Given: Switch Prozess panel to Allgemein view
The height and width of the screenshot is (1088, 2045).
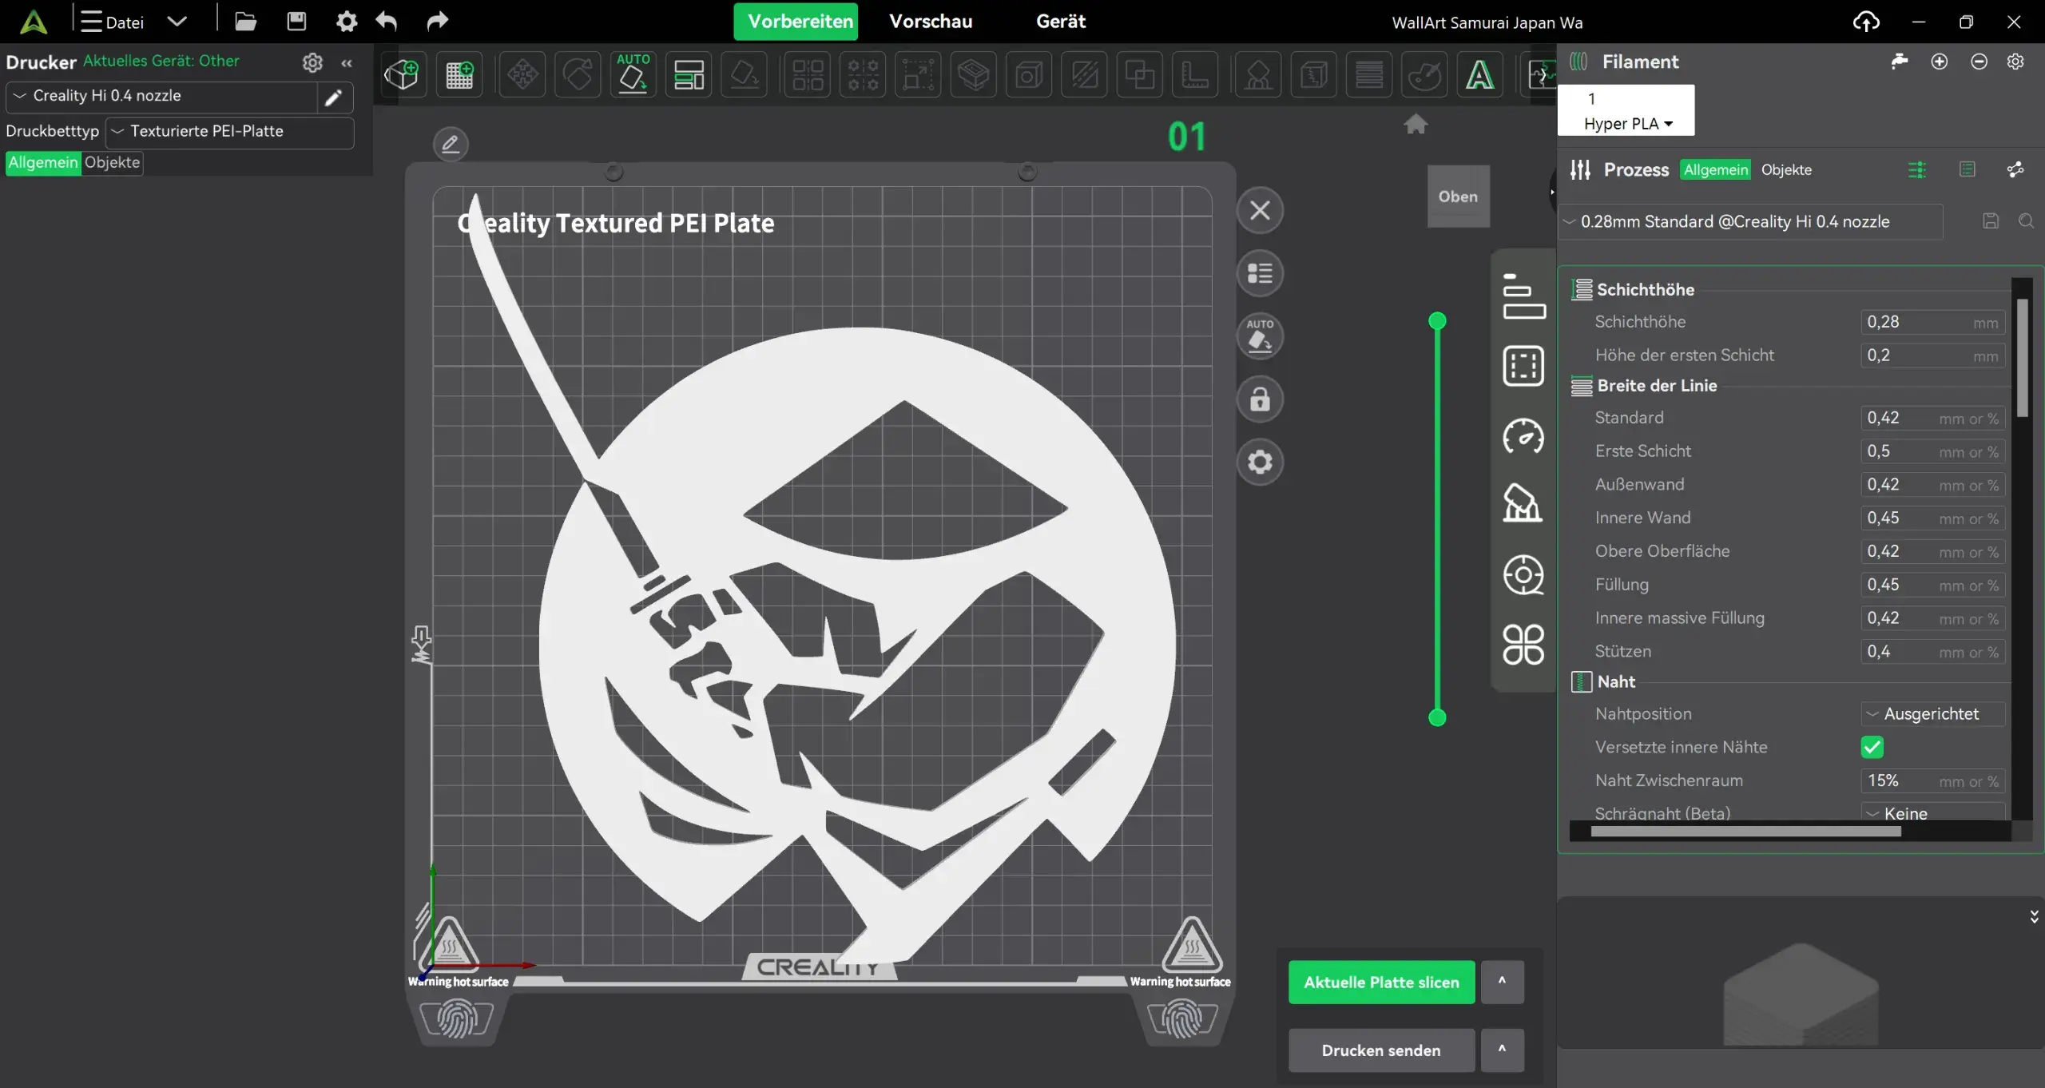Looking at the screenshot, I should tap(1715, 170).
